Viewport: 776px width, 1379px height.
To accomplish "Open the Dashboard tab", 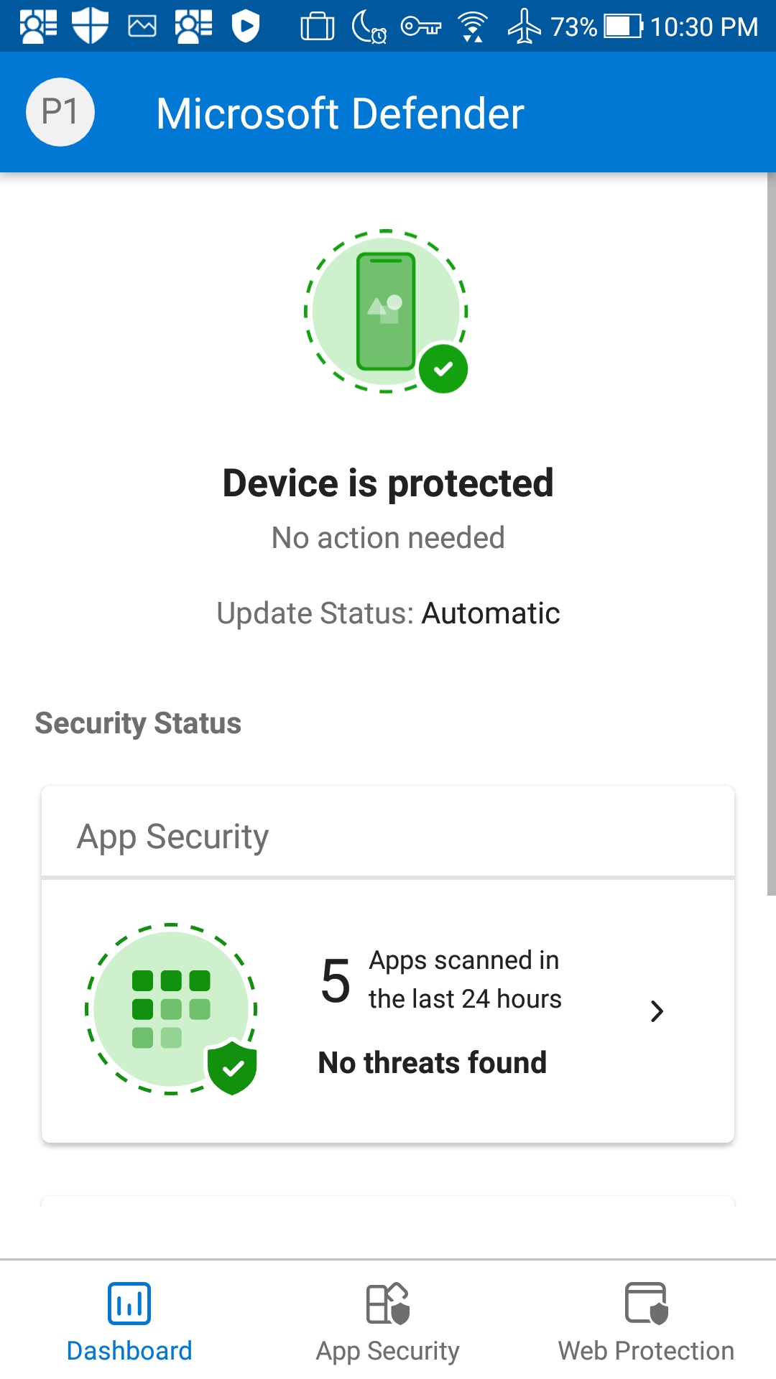I will pos(129,1322).
